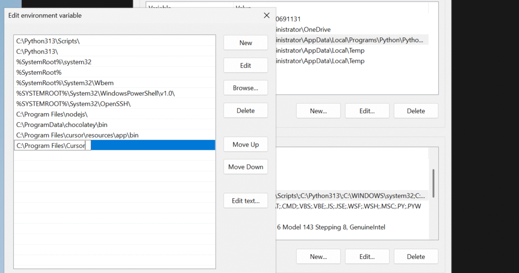
Task: Click the system variables list scrollbar
Action: (x=433, y=184)
